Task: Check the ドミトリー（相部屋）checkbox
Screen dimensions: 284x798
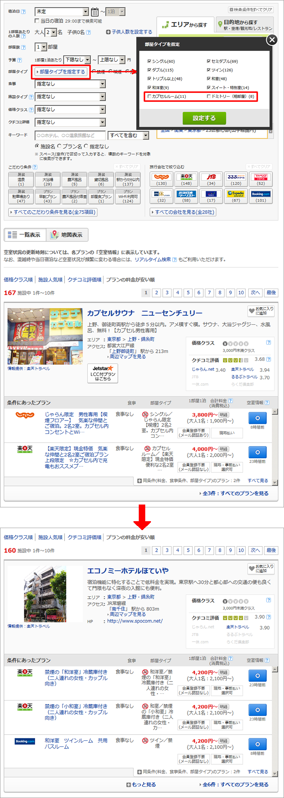Action: (209, 97)
